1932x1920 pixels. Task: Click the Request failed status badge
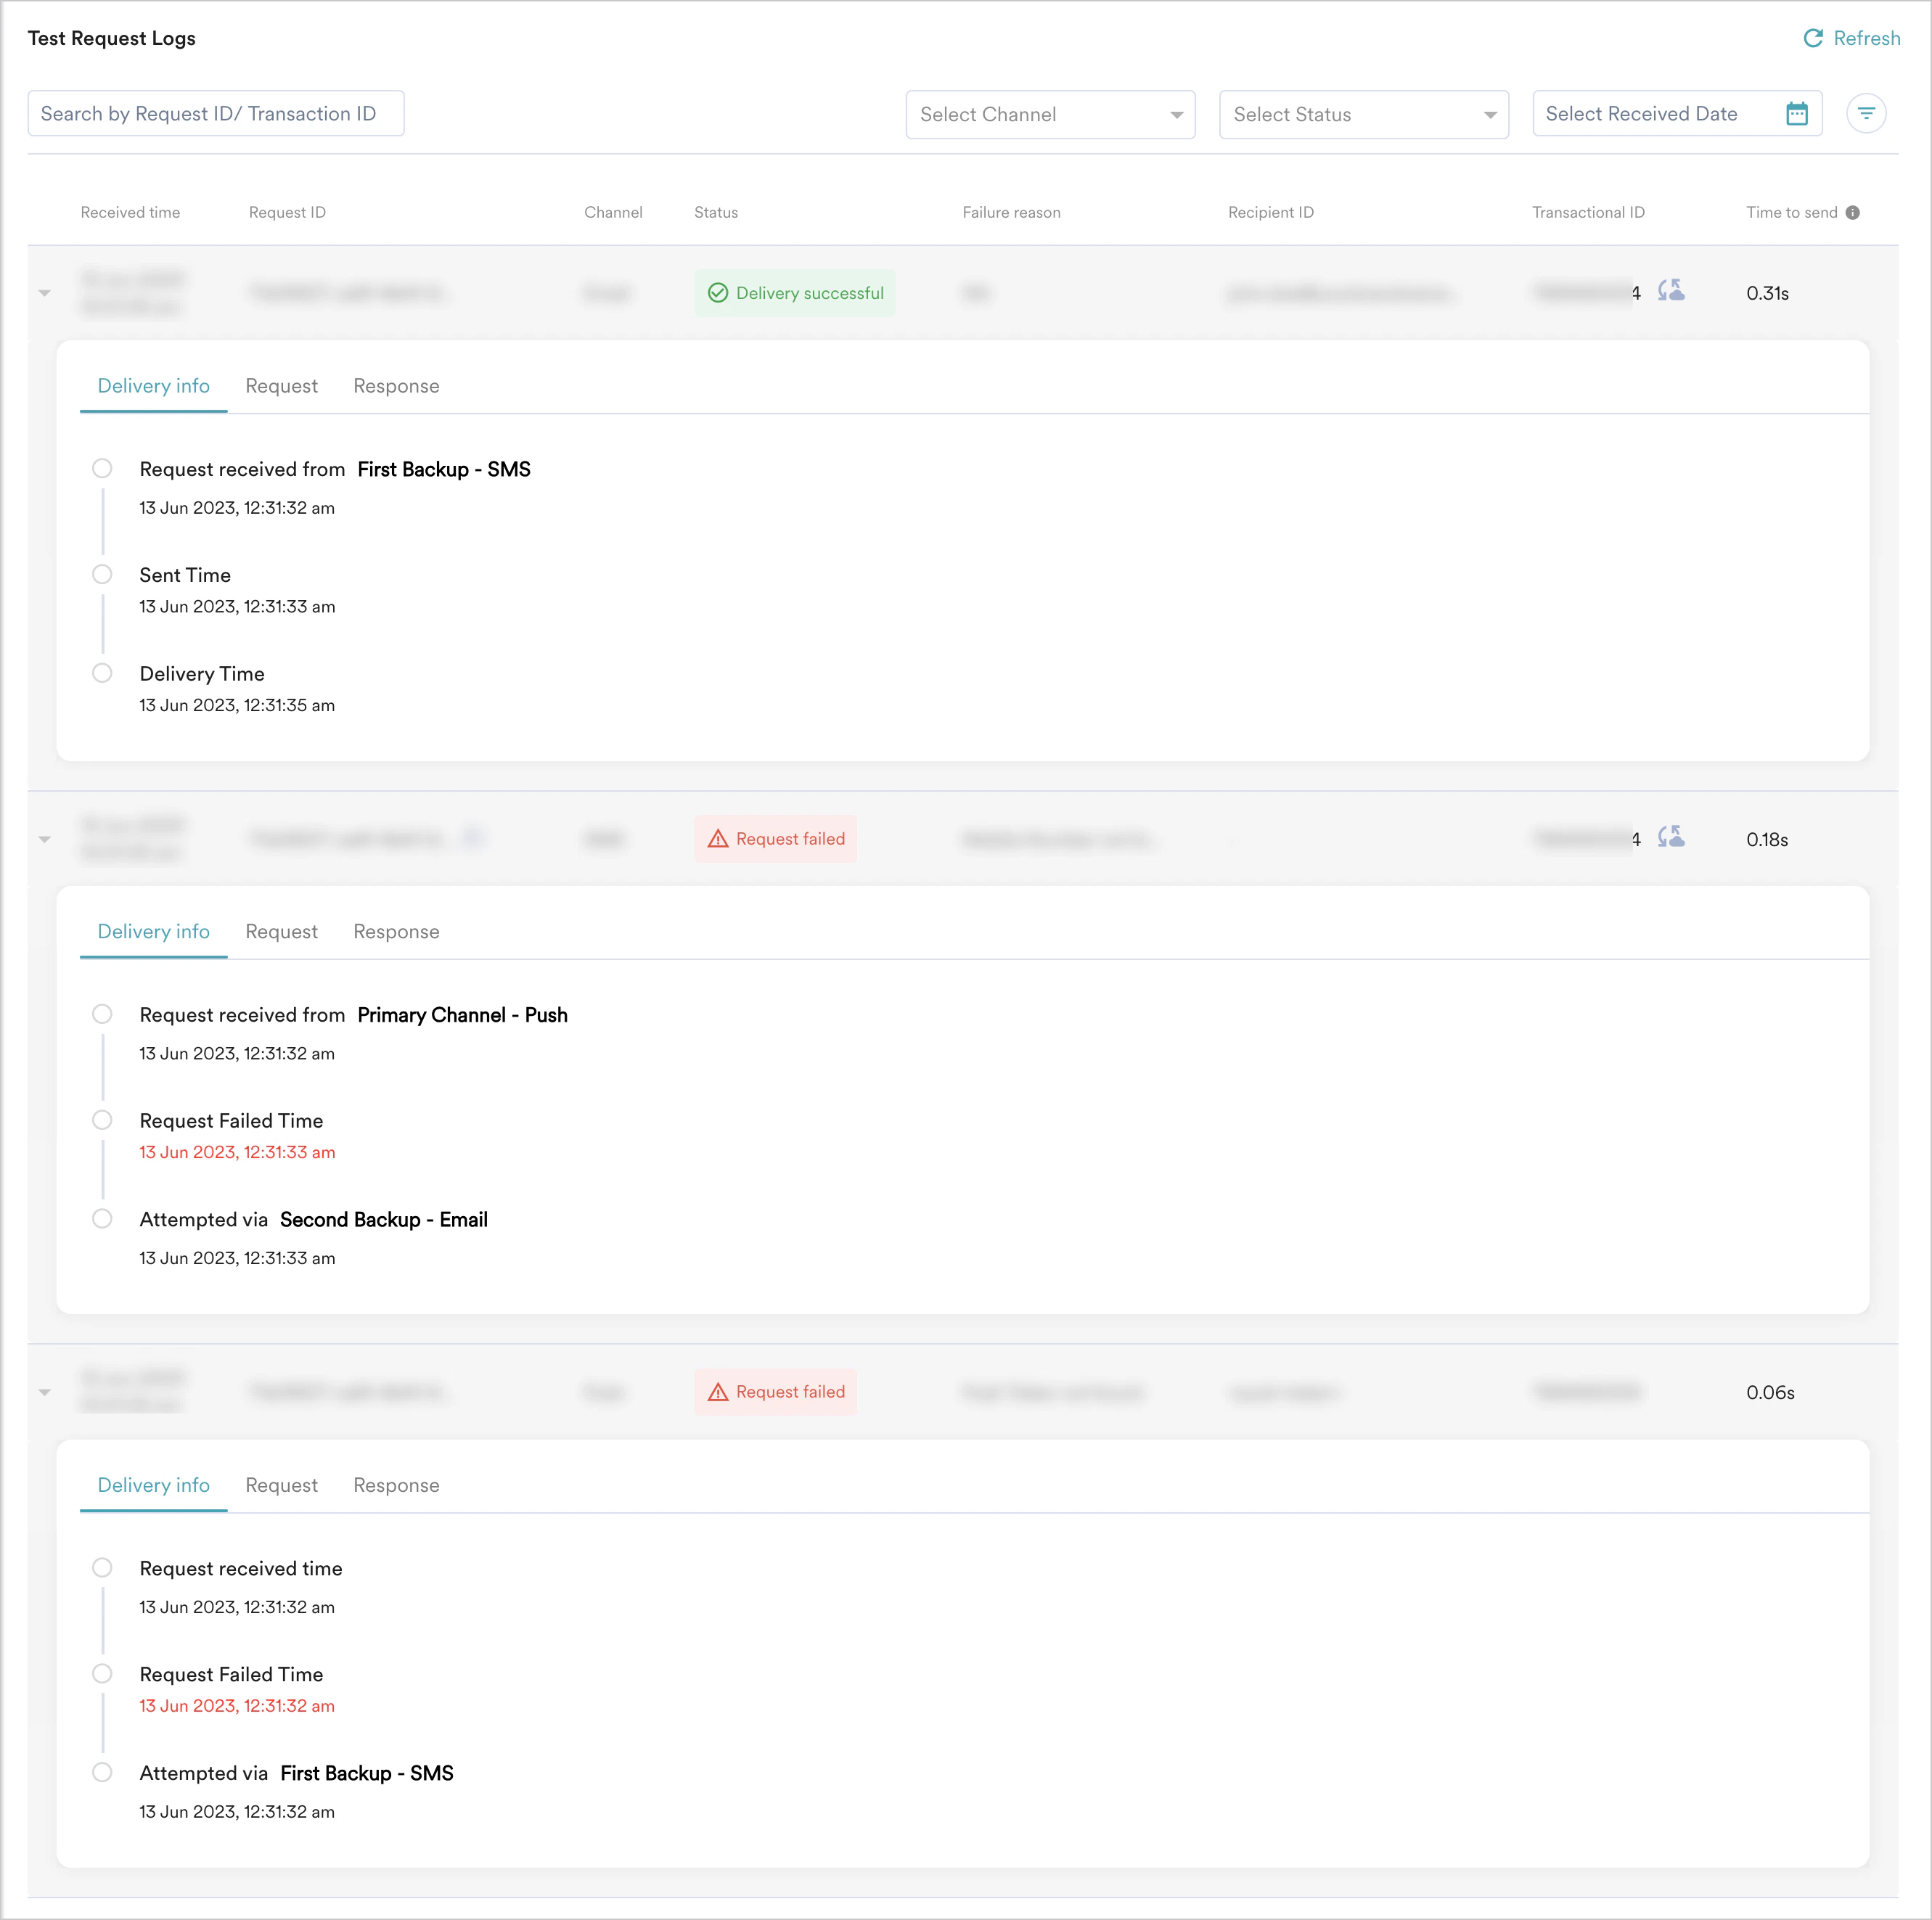tap(776, 838)
